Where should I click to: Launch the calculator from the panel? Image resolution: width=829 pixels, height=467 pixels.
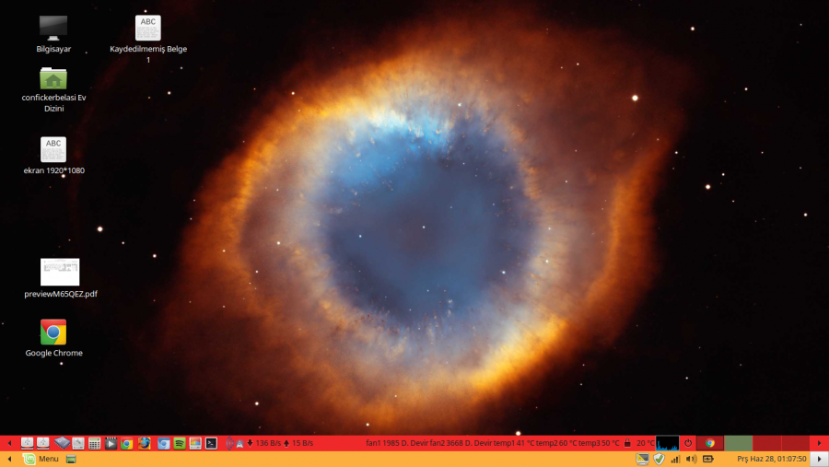95,443
